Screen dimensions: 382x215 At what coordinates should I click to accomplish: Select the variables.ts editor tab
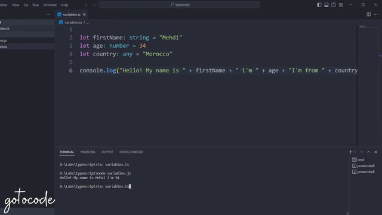coord(72,14)
